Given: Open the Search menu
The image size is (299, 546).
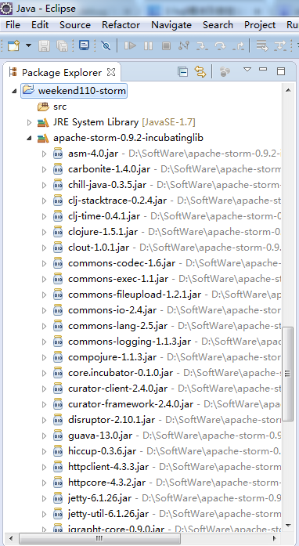Looking at the screenshot, I should click(218, 25).
